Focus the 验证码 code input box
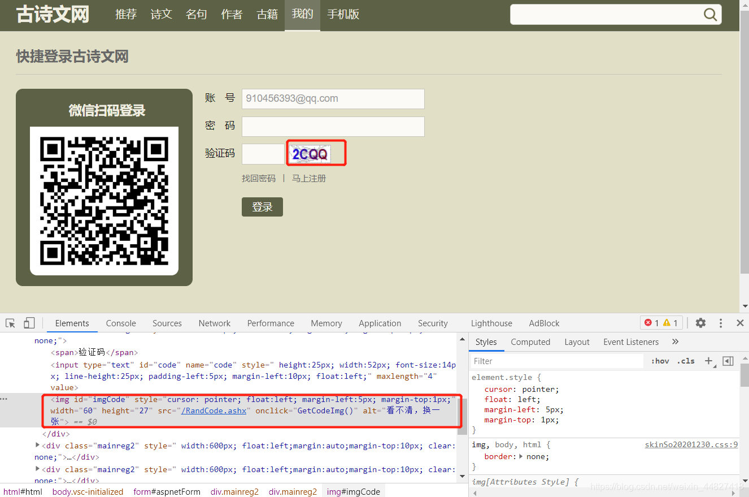 tap(263, 154)
